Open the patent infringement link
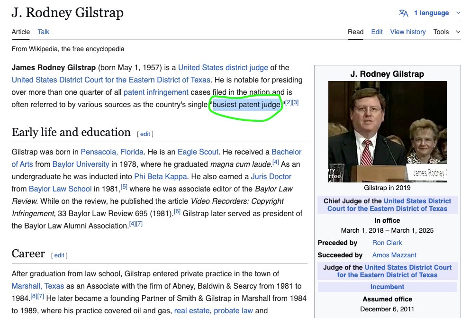 point(156,92)
